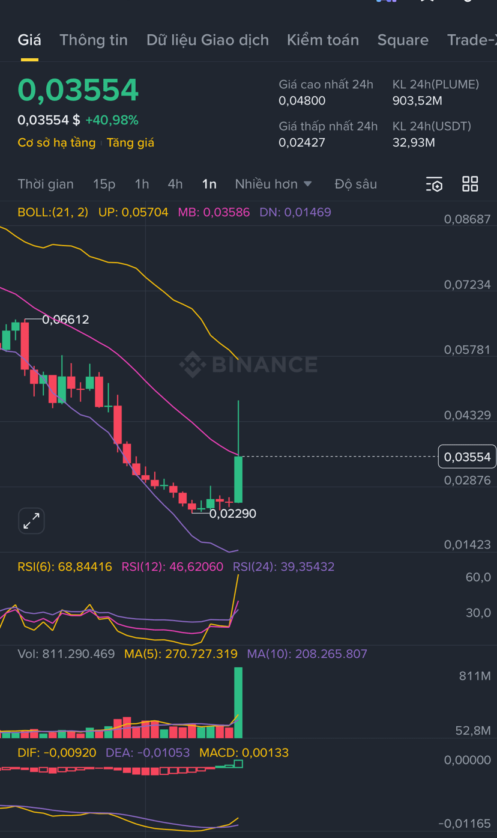Open the four-square chart layout icon
The height and width of the screenshot is (838, 497).
(470, 184)
